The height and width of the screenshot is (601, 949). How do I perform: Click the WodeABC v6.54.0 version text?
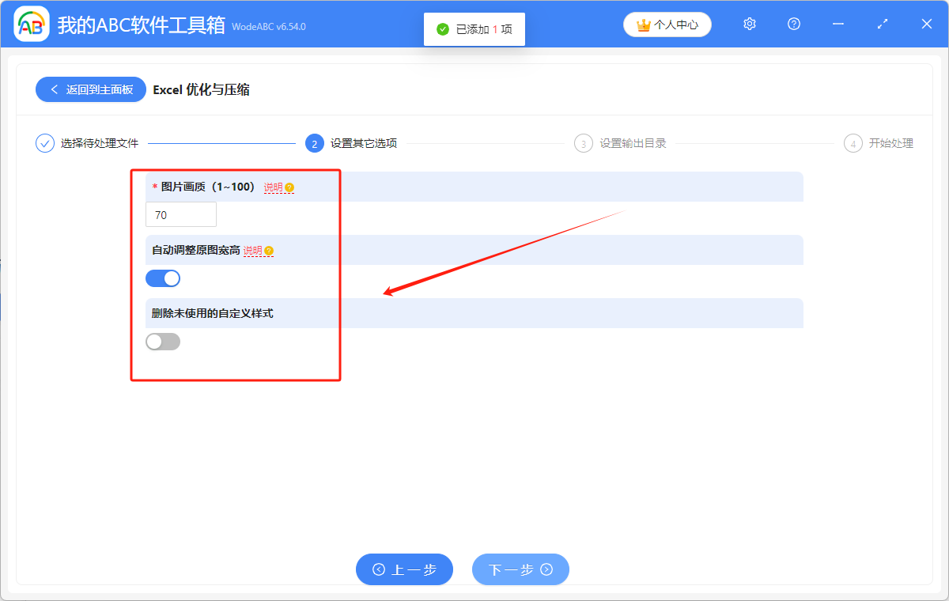[269, 27]
